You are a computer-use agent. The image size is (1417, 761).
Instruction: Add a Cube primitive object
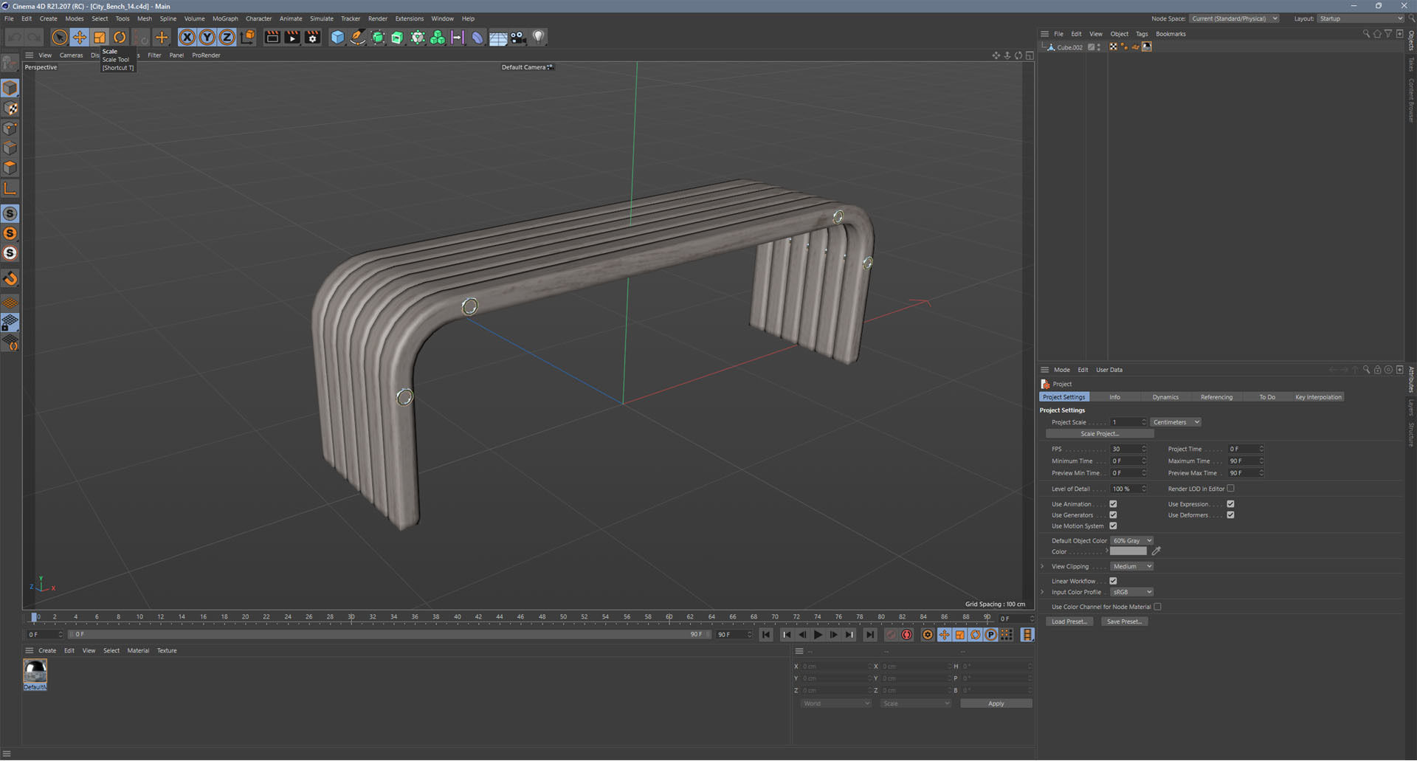tap(337, 37)
